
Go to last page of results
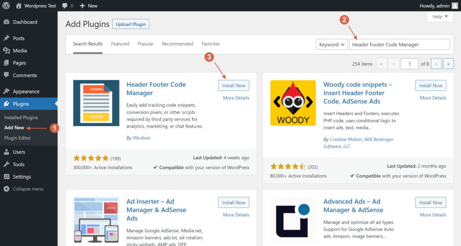[448, 64]
